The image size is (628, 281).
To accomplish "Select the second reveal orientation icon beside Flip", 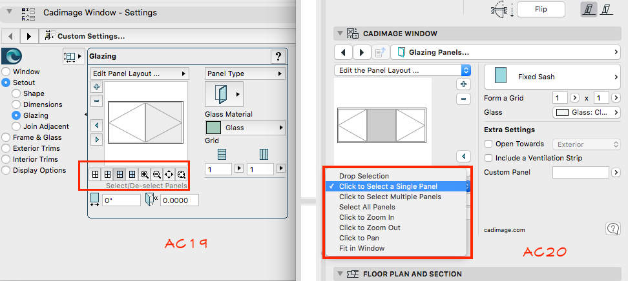I will coord(607,9).
